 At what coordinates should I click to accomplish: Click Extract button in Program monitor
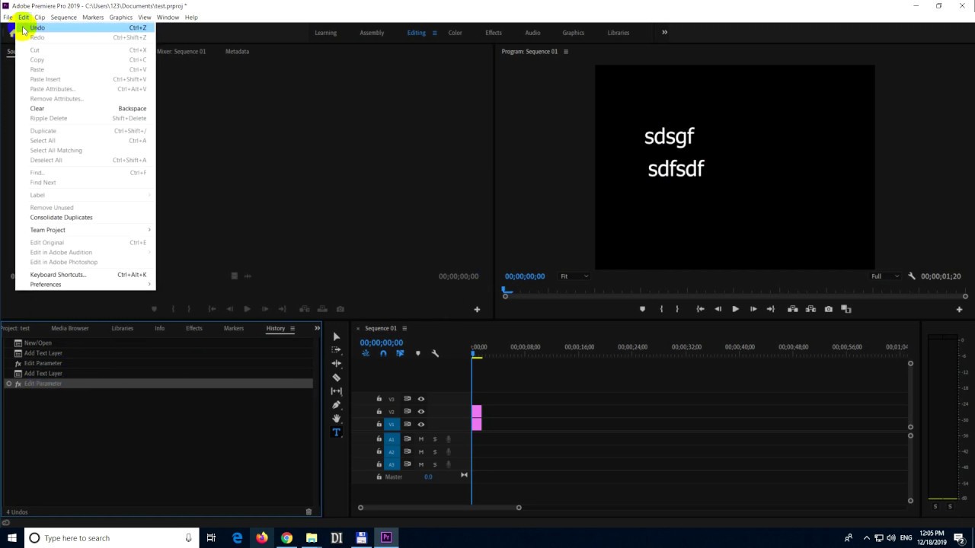pyautogui.click(x=810, y=309)
